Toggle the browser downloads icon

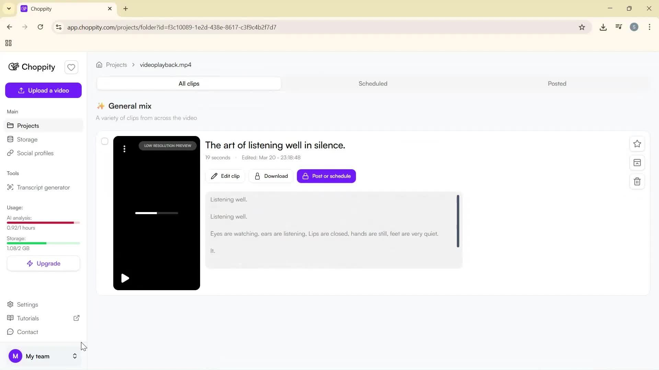click(x=603, y=27)
